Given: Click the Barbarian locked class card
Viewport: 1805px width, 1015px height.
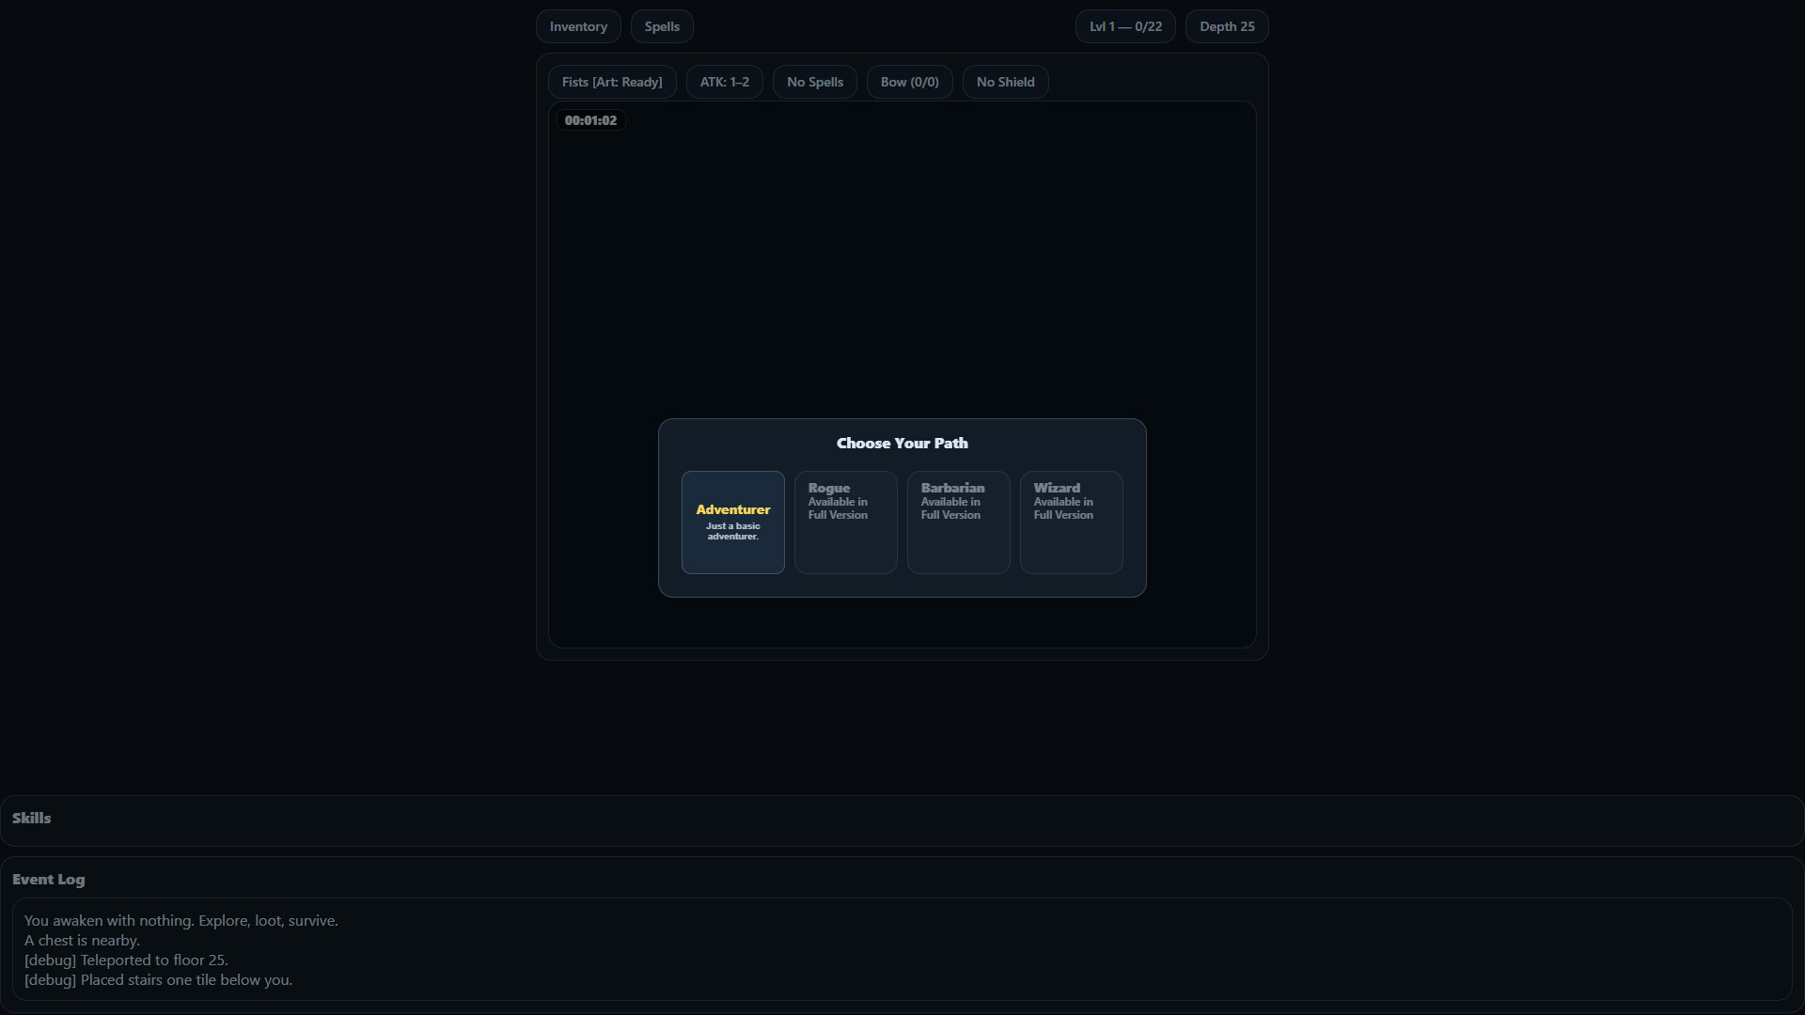Looking at the screenshot, I should pyautogui.click(x=958, y=522).
